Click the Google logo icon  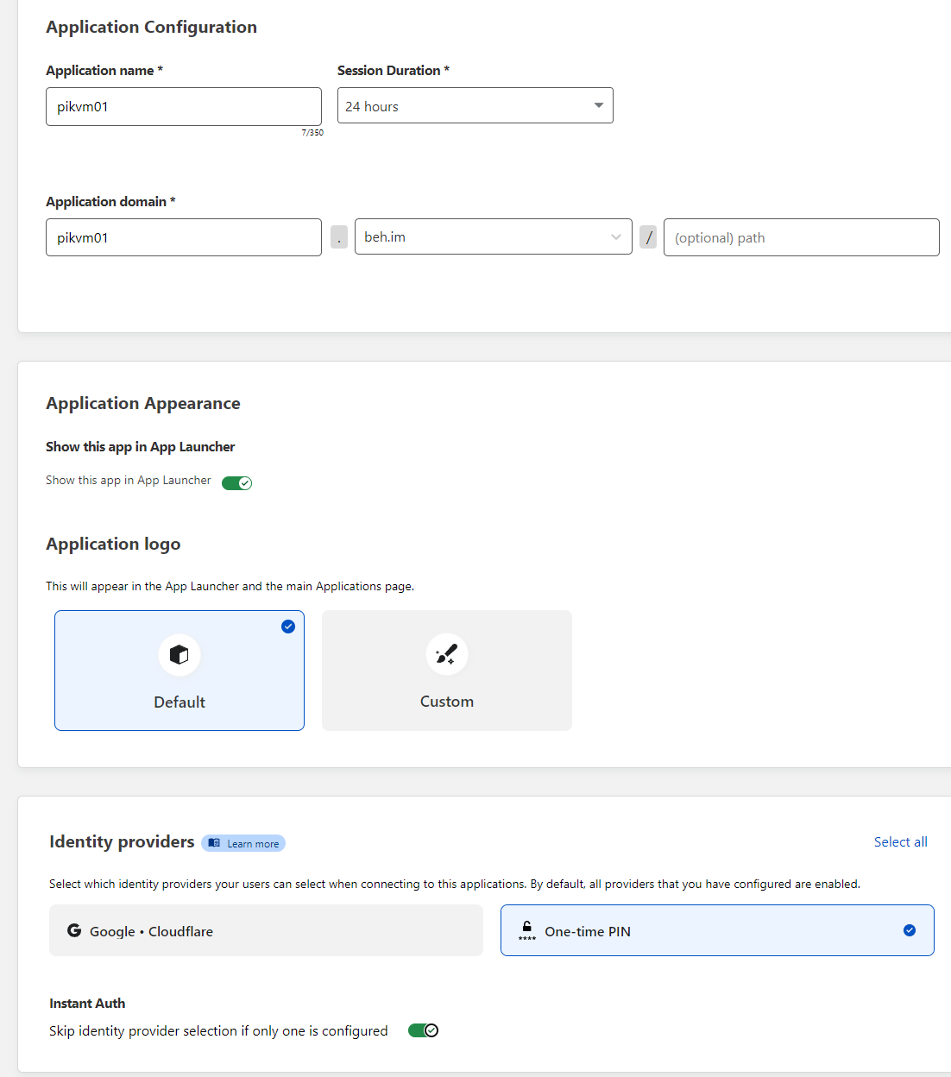coord(74,930)
